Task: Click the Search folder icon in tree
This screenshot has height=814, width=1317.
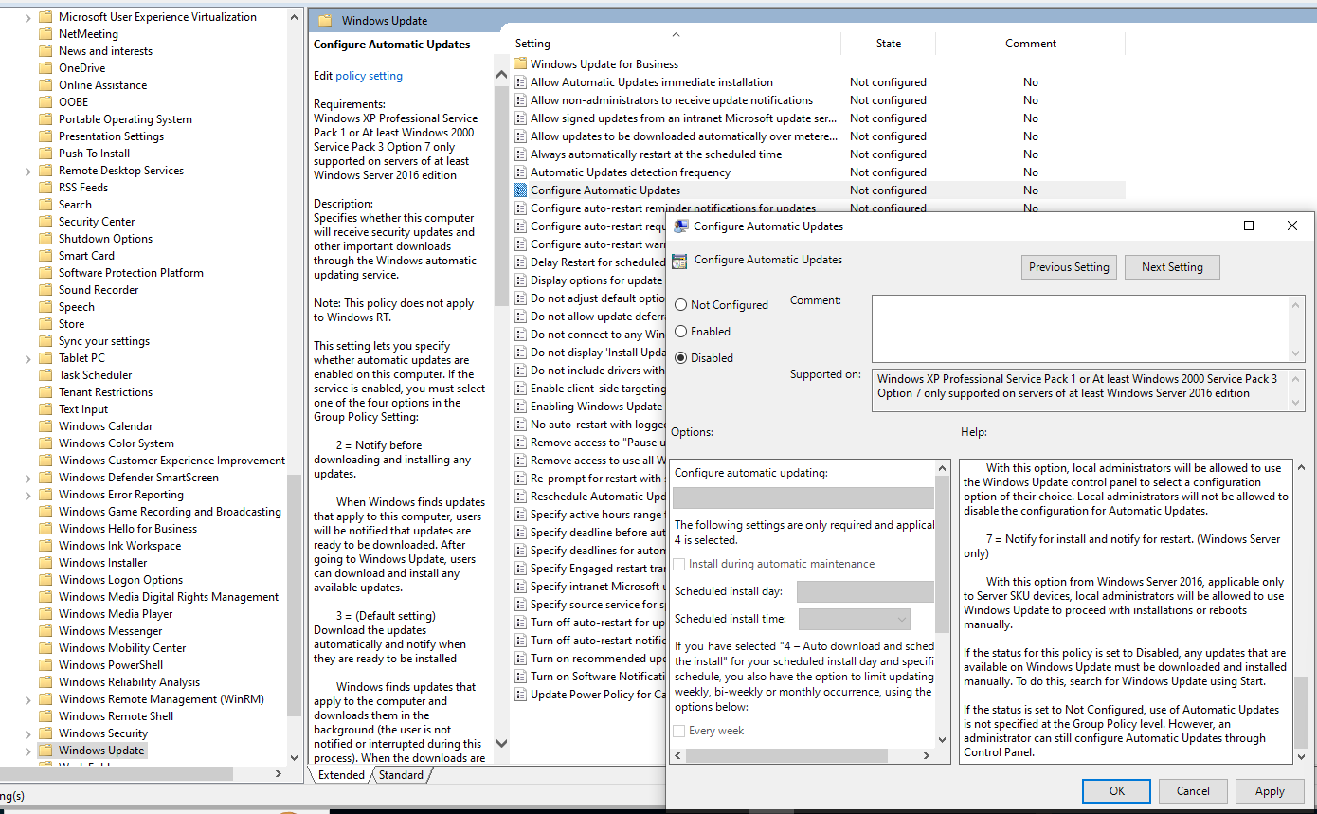Action: [45, 205]
